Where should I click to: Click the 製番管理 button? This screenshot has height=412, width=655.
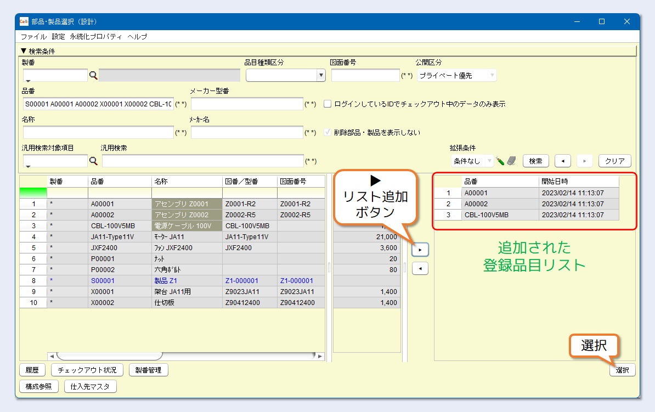click(148, 370)
